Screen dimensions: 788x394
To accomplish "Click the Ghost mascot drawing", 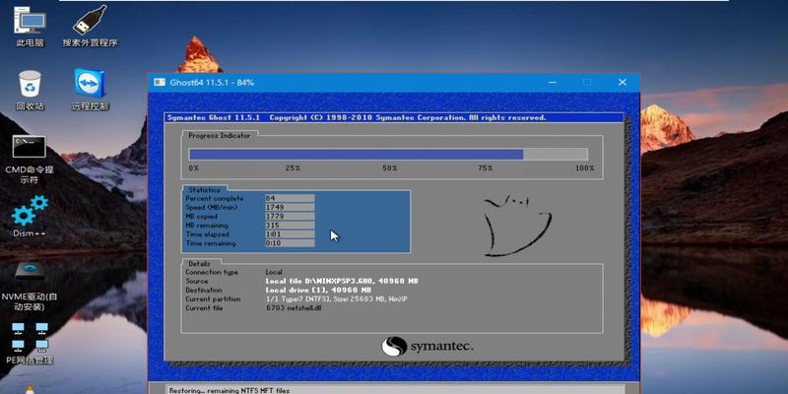I will [518, 226].
